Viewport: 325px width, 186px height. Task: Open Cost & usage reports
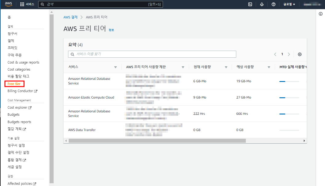(x=23, y=62)
